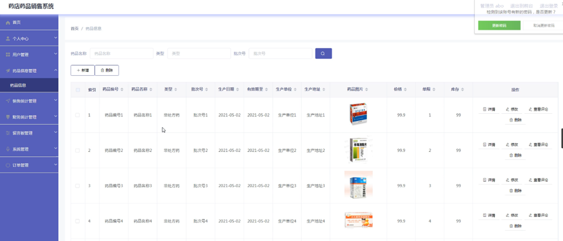Image resolution: width=563 pixels, height=241 pixels.
Task: Click the 删除 button above the table
Action: [107, 71]
